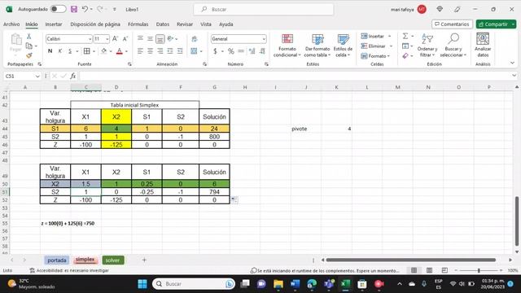Expand the formula bar chevron
Viewport: 521px width, 293px height.
click(x=514, y=76)
